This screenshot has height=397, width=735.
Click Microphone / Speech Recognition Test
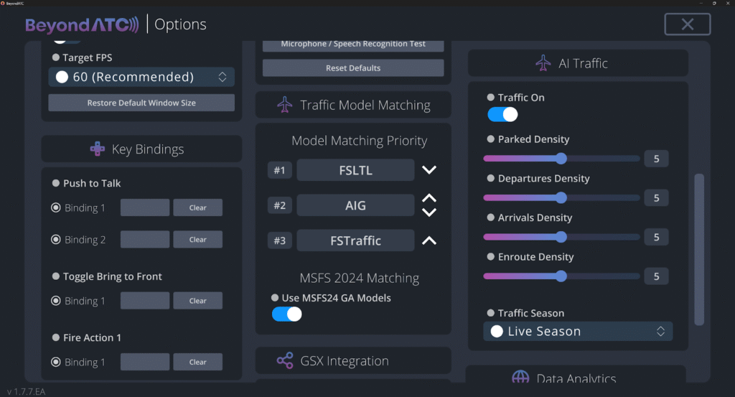(x=353, y=45)
